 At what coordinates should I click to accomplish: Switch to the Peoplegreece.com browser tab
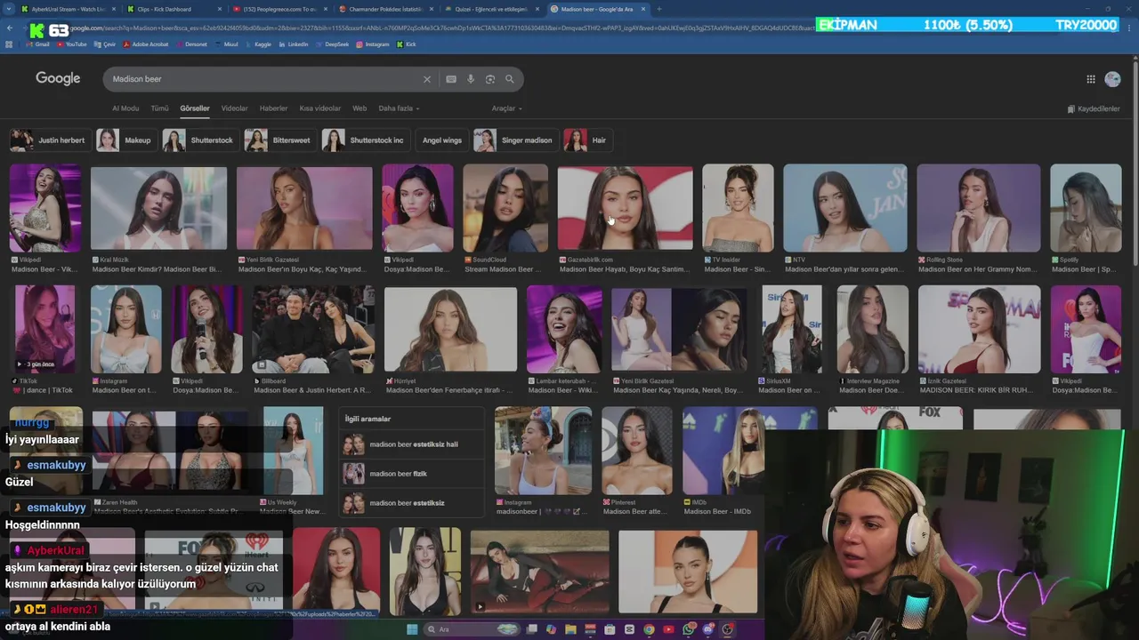[x=279, y=9]
